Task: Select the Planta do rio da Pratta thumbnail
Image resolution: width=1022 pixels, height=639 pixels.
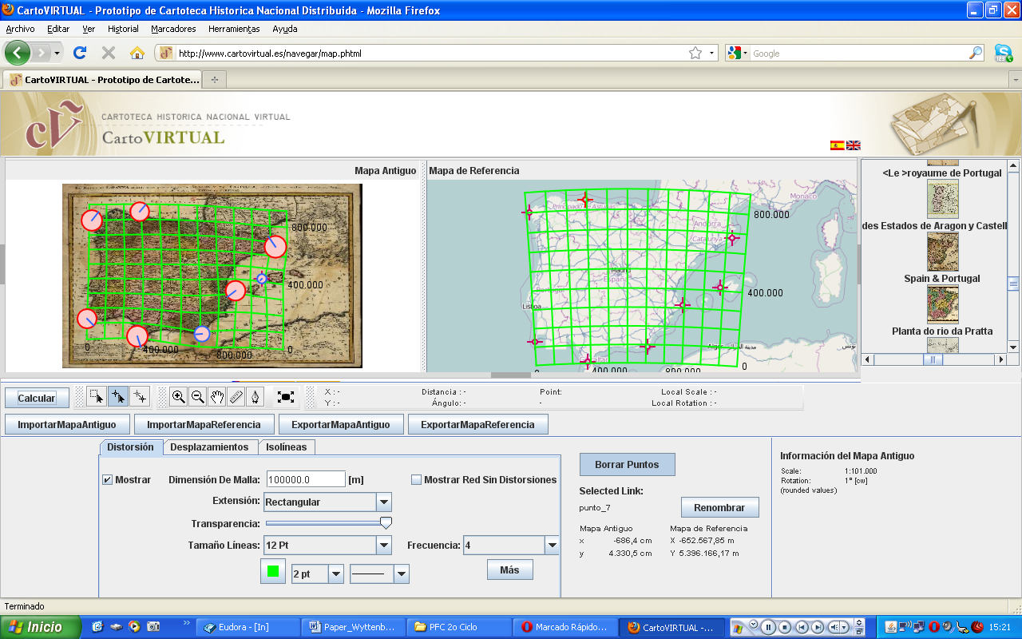Action: click(x=942, y=345)
